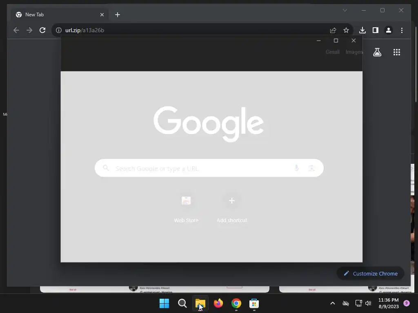Screen dimensions: 418x313
Task: Click the Images link
Action: tap(354, 52)
